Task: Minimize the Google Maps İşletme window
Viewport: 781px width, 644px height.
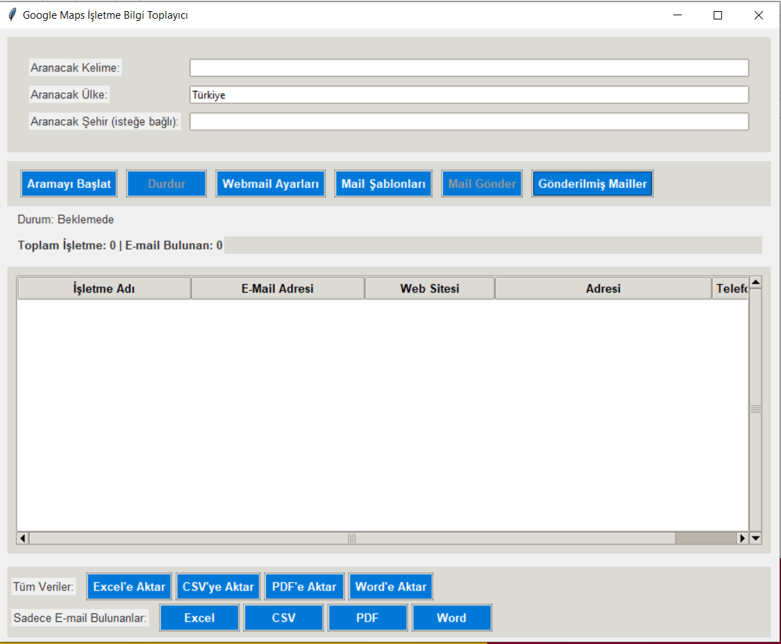Action: coord(678,15)
